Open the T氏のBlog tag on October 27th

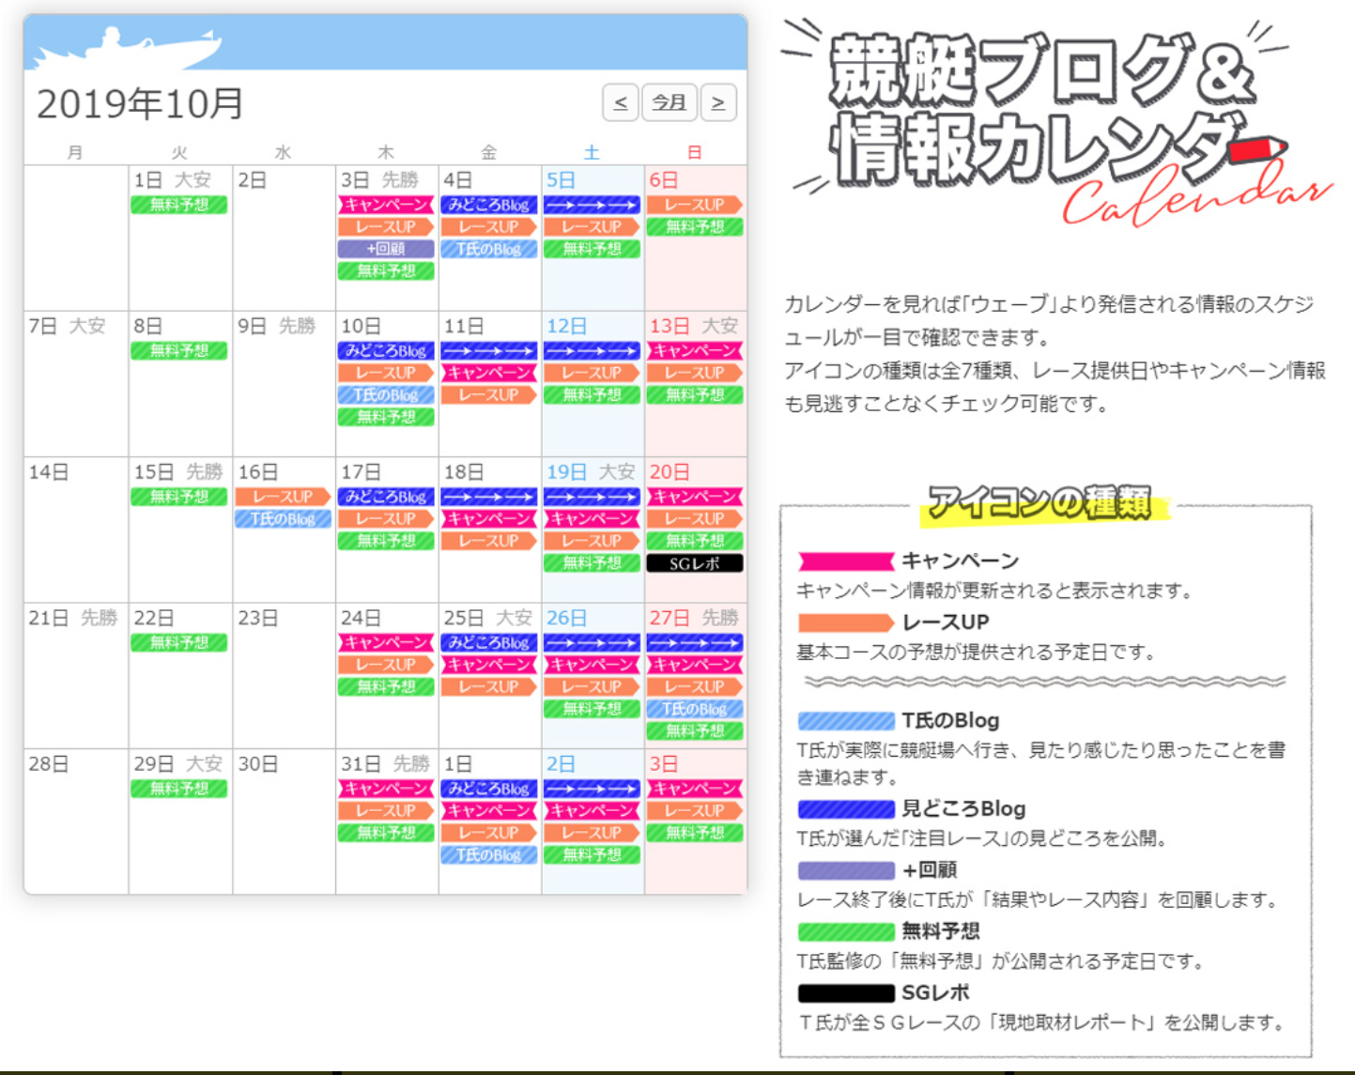click(x=694, y=709)
